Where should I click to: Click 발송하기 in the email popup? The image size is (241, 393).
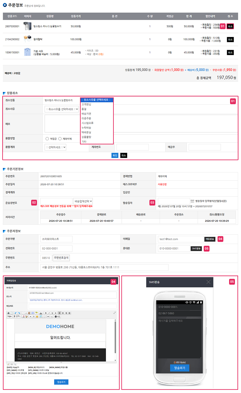(61, 382)
